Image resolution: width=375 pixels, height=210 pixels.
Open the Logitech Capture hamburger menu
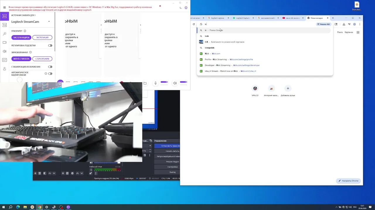coord(4,8)
